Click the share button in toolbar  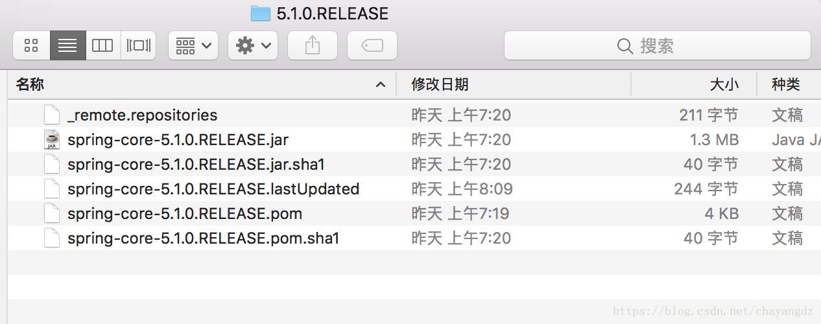313,45
